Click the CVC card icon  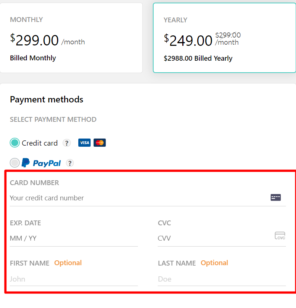280,236
